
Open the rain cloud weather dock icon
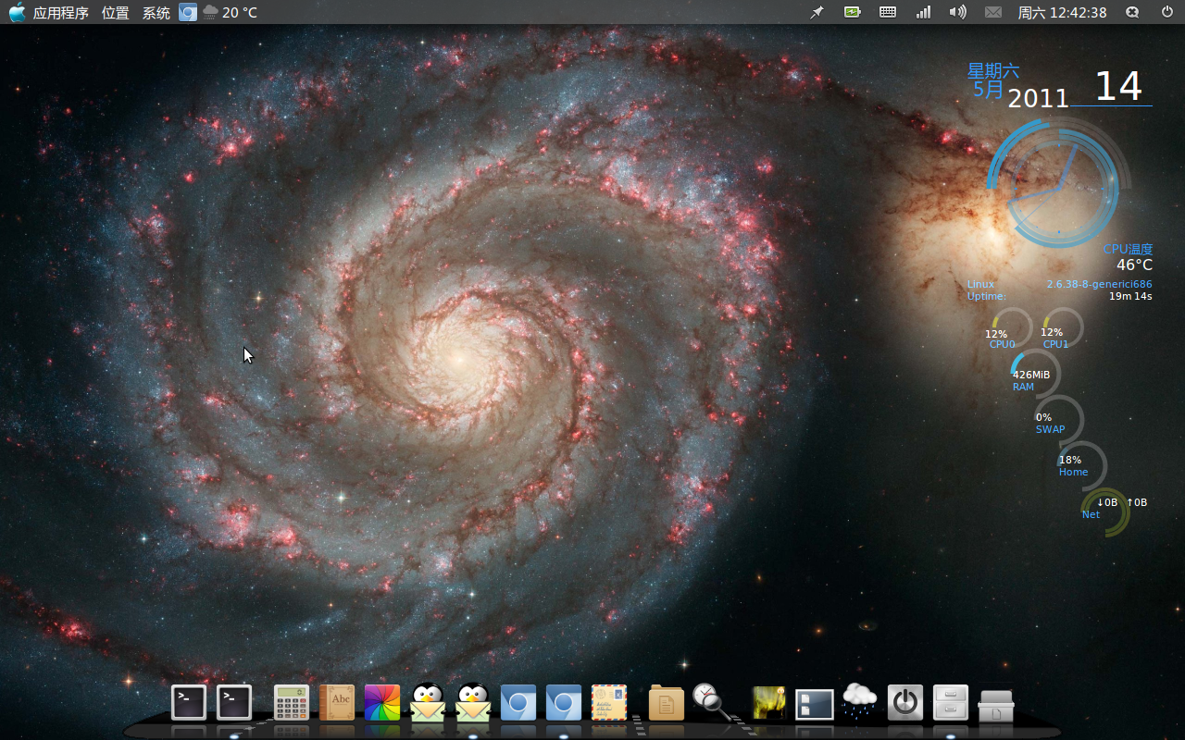point(860,701)
